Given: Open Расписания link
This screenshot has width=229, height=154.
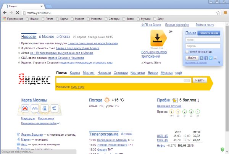Looking at the screenshot, I should pyautogui.click(x=46, y=118).
